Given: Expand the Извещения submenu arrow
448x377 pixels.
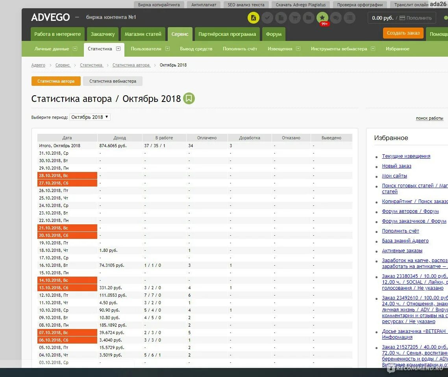Looking at the screenshot, I should coord(298,48).
